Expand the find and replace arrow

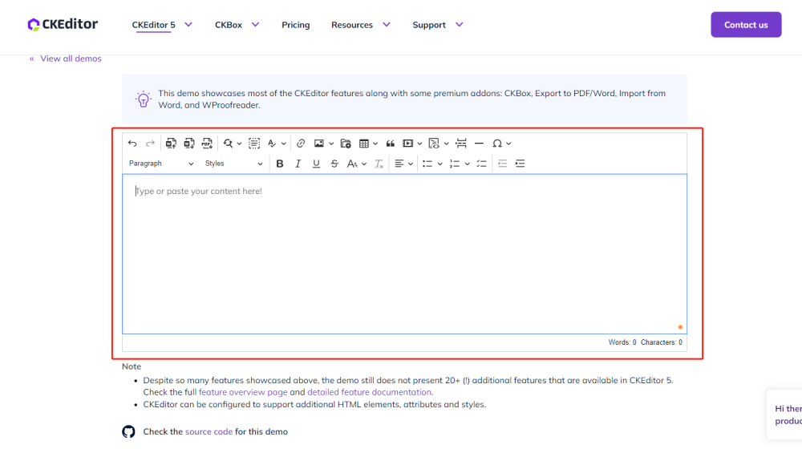239,144
